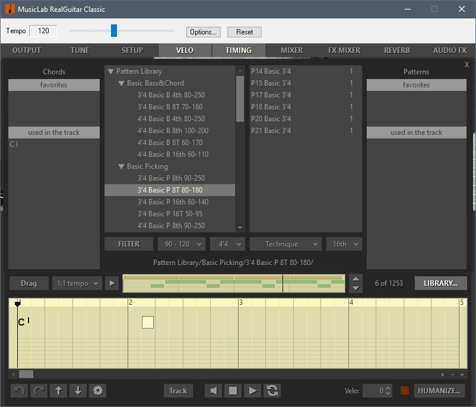Collapse the Pattern Library root node
Screen dimensions: 476x407
pyautogui.click(x=110, y=71)
